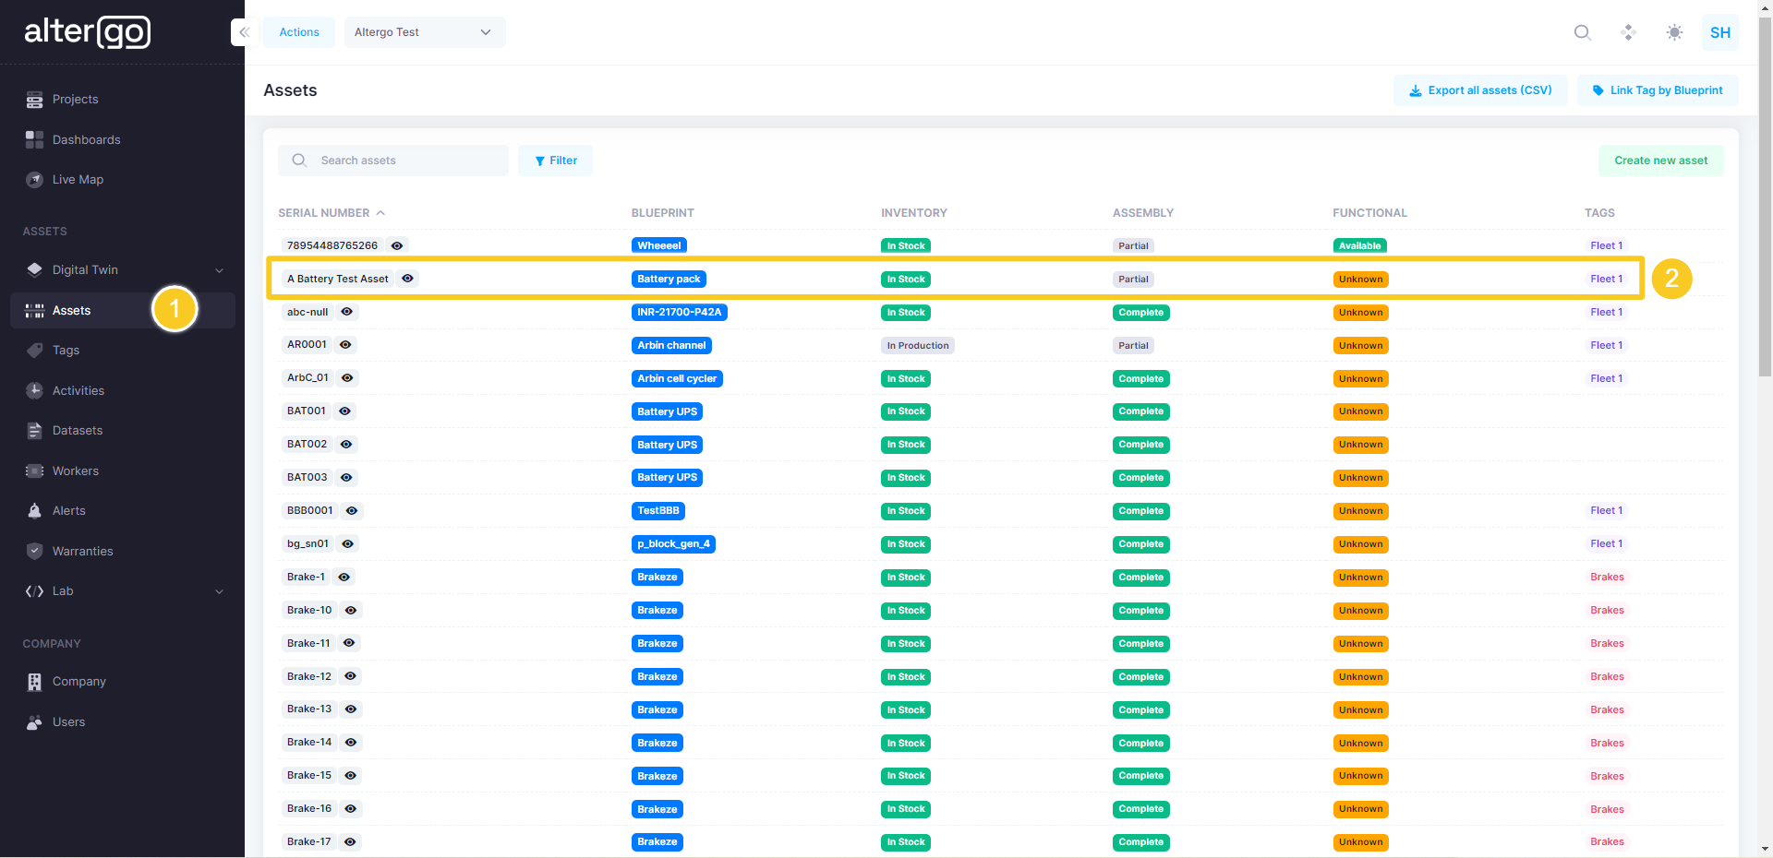This screenshot has height=858, width=1773.
Task: Go to Warranties in the sidebar
Action: click(x=82, y=552)
